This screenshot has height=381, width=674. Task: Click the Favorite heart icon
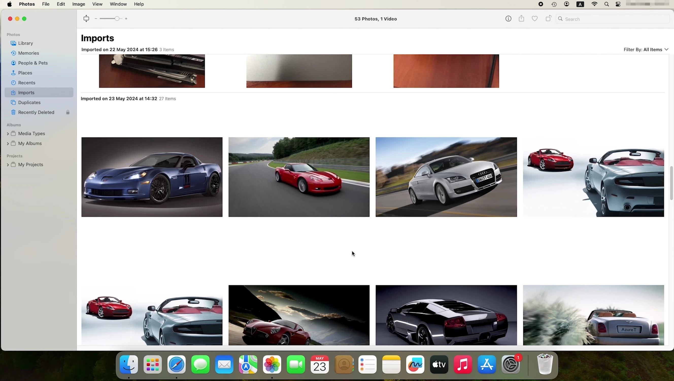[x=535, y=18]
